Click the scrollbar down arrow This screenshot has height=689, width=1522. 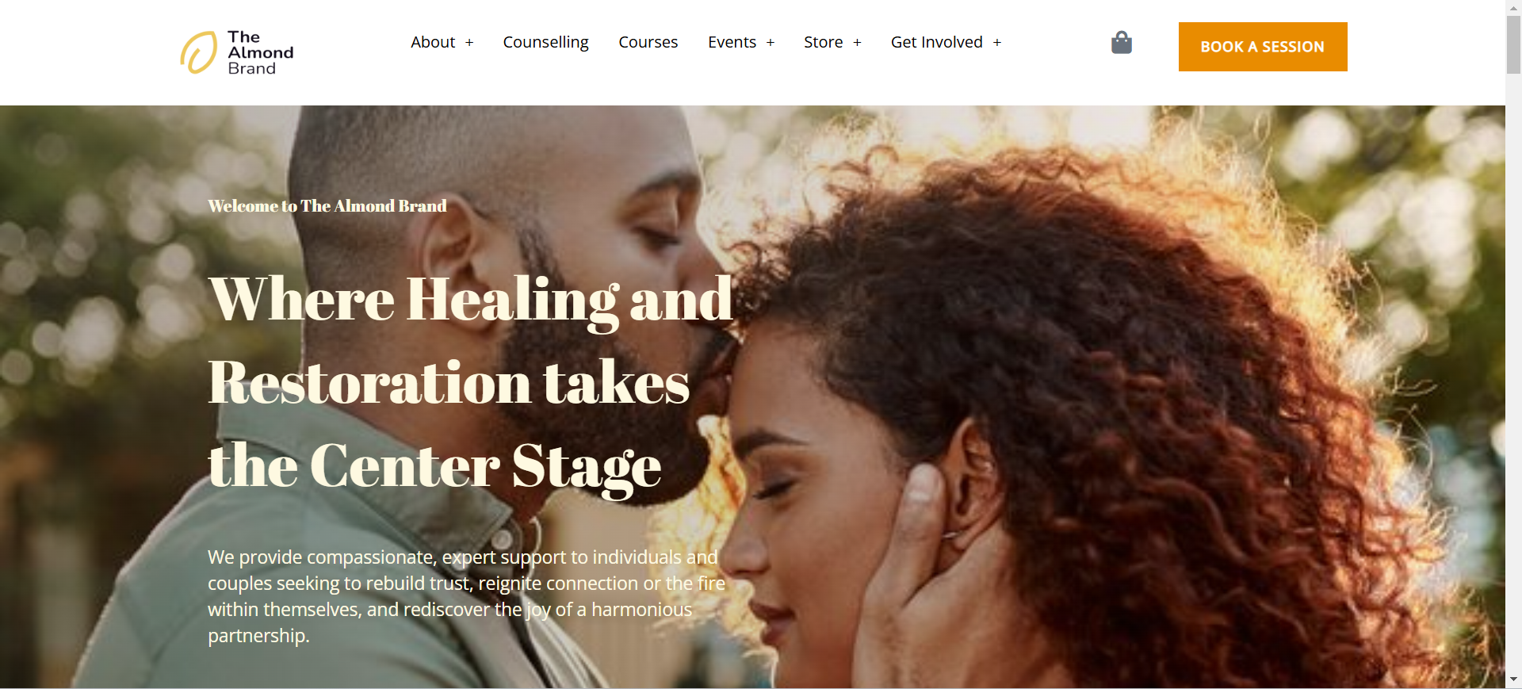click(1513, 680)
